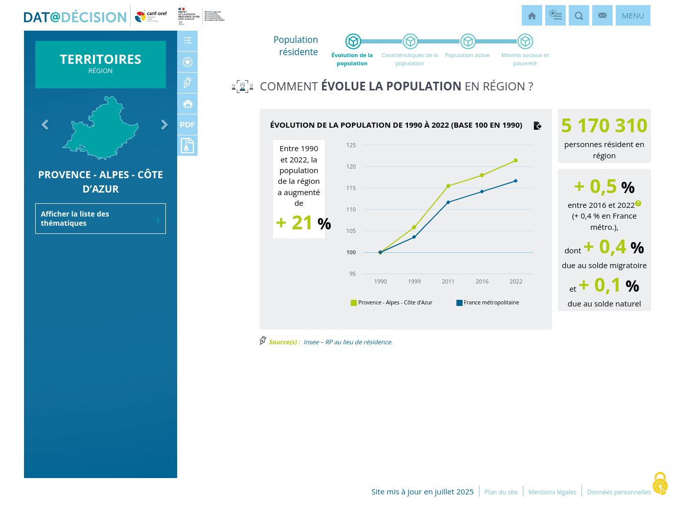Click the printer icon in sidebar toolbar
The image size is (678, 522).
(x=187, y=104)
